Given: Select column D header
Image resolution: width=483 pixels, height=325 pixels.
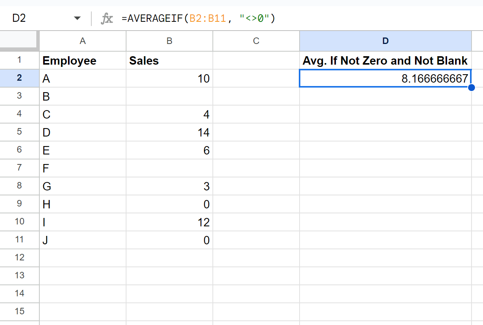Looking at the screenshot, I should pos(386,41).
